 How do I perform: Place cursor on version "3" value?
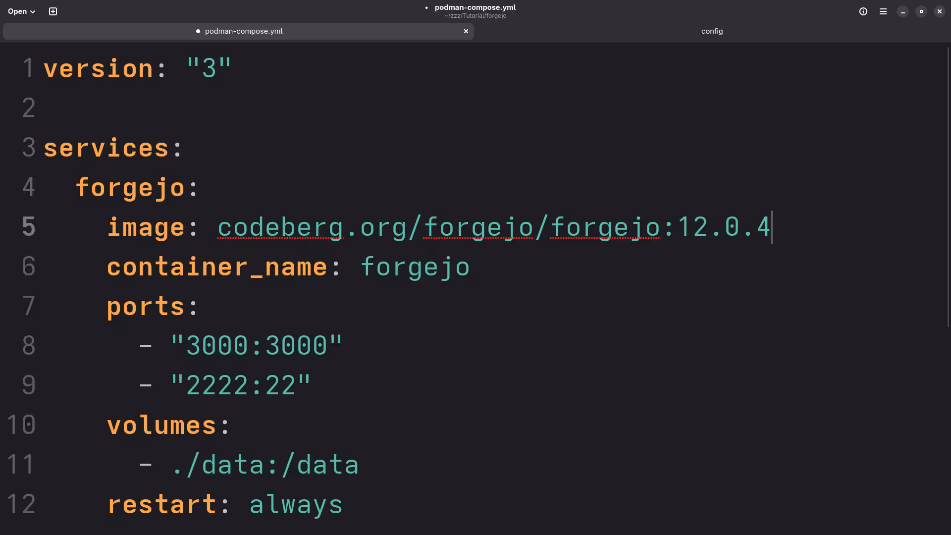click(x=209, y=68)
